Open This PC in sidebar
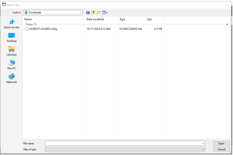This screenshot has width=233, height=155. [12, 65]
